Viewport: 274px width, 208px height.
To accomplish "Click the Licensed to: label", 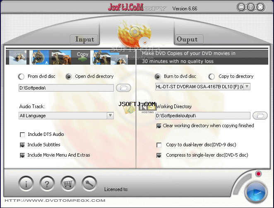I will click(x=116, y=189).
